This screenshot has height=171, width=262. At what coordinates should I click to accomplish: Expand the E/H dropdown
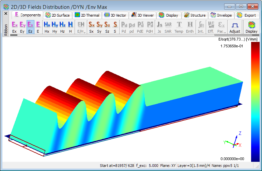tap(81, 31)
